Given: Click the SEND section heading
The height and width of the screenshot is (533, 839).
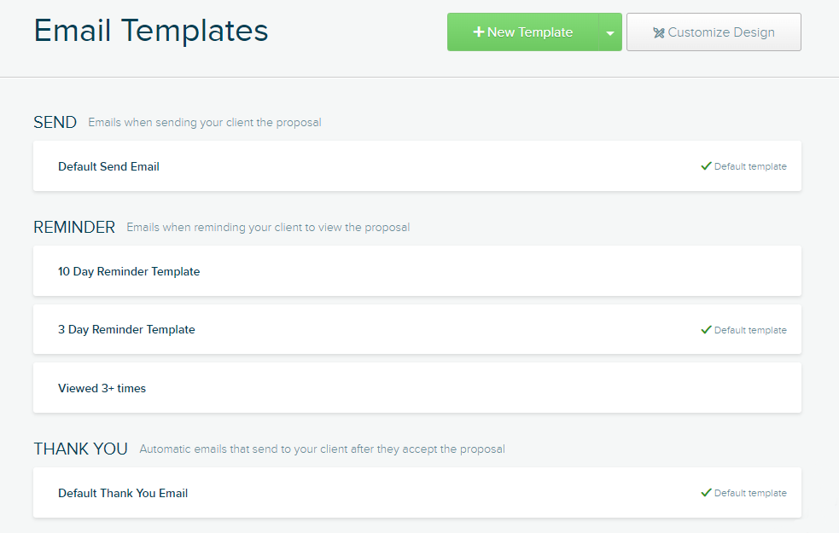Looking at the screenshot, I should (x=55, y=123).
